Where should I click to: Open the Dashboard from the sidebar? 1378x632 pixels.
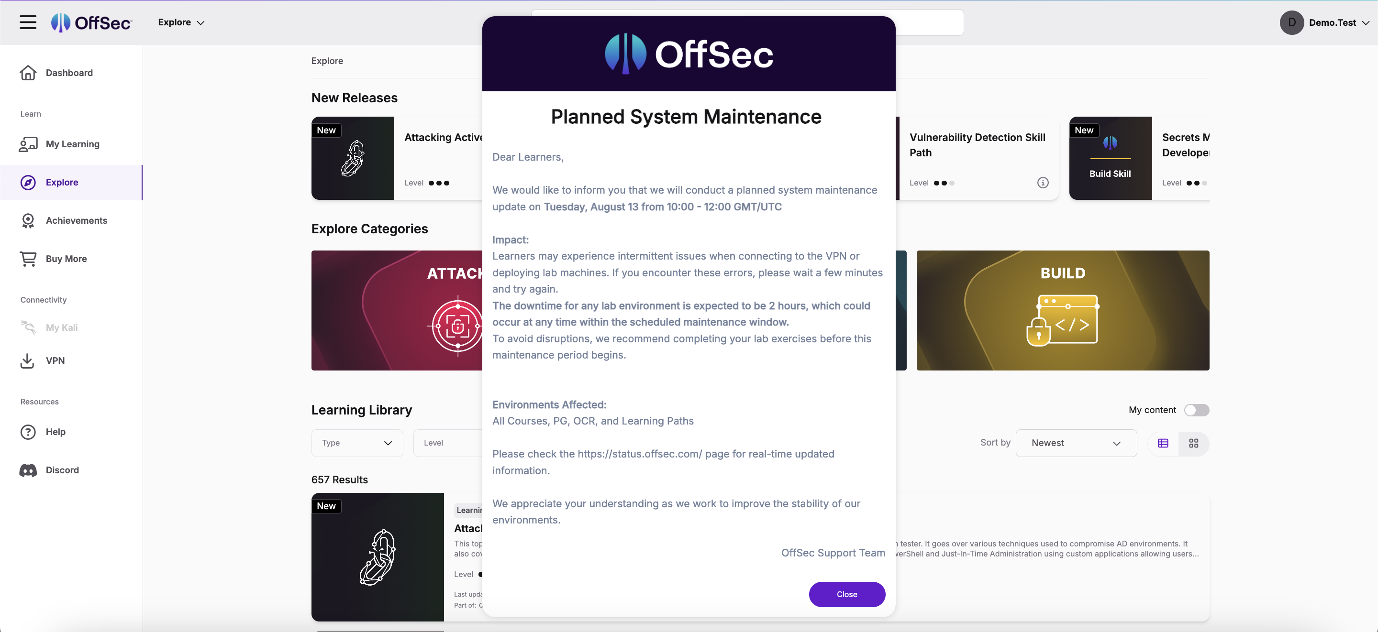[68, 73]
